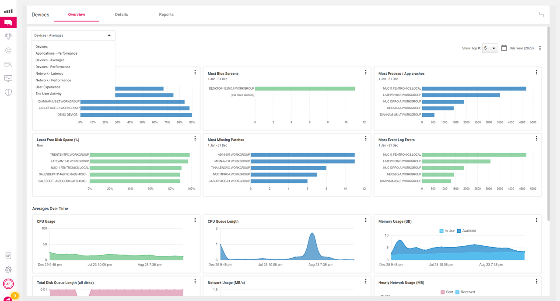The width and height of the screenshot is (560, 301).
Task: Open the Reports tab
Action: point(166,14)
